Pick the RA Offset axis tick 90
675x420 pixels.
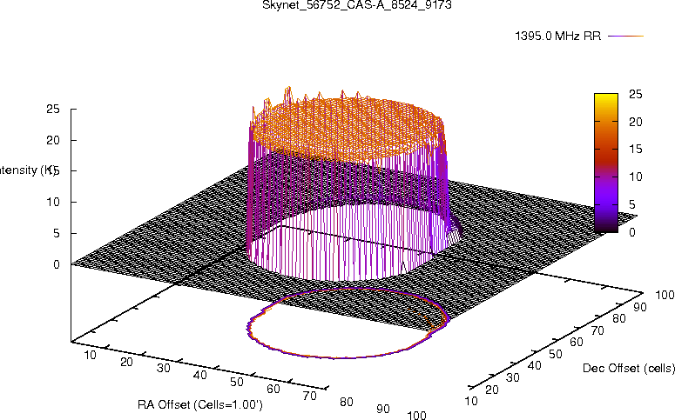pyautogui.click(x=383, y=409)
